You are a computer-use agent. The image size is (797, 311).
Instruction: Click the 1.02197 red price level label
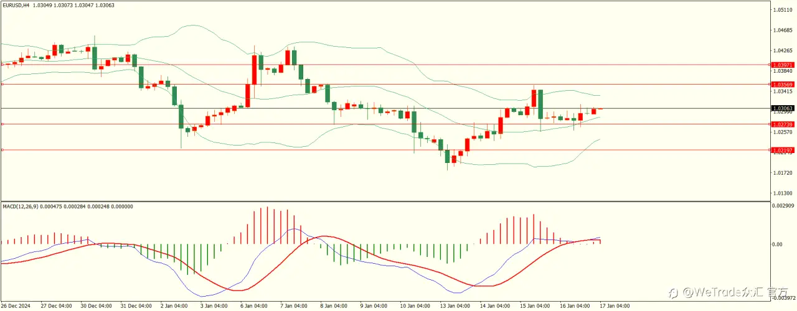(782, 150)
